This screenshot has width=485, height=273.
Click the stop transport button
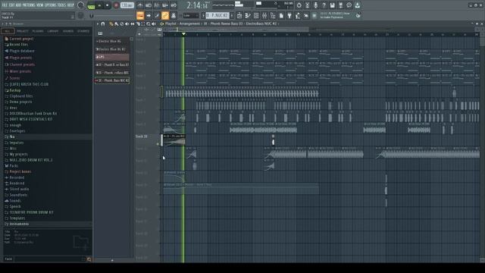[108, 5]
